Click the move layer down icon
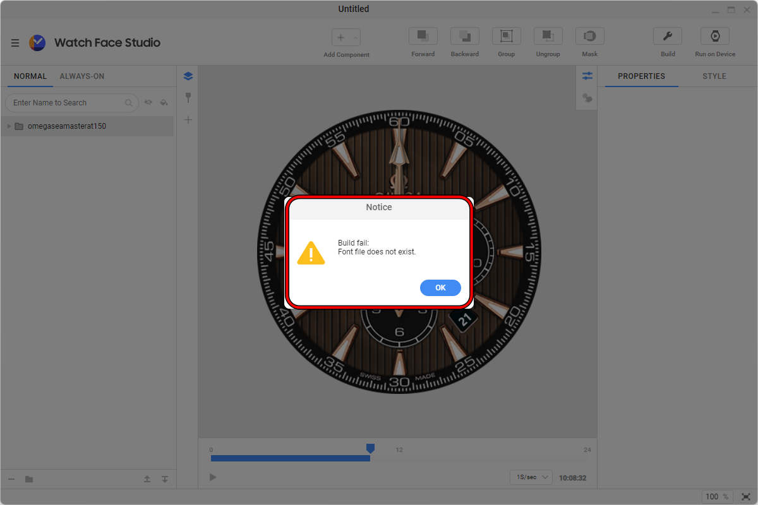This screenshot has width=758, height=505. tap(165, 479)
